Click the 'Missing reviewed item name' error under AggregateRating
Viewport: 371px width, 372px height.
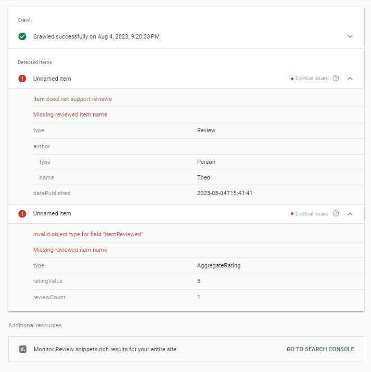click(70, 250)
